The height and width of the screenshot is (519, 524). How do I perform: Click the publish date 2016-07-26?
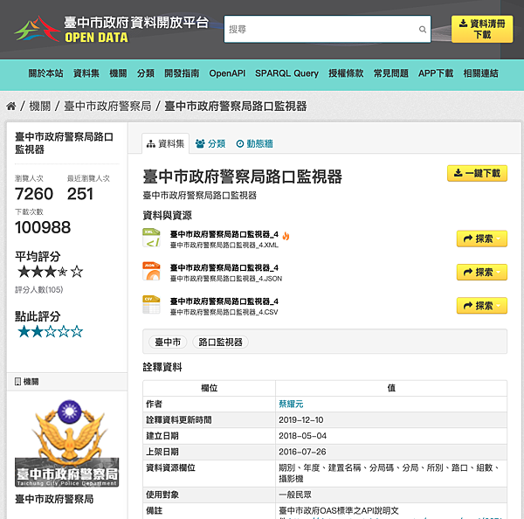tap(302, 452)
